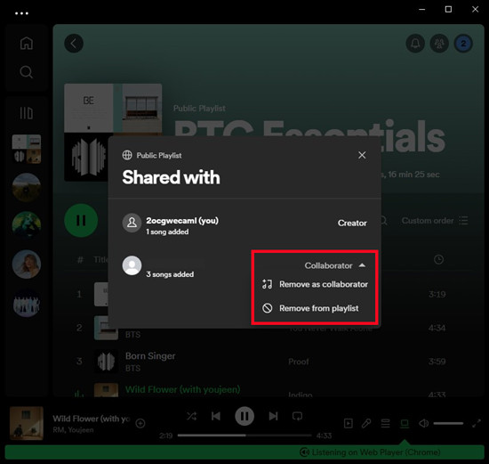Viewport: 489px width, 464px height.
Task: Open the user profile avatar
Action: click(x=463, y=44)
